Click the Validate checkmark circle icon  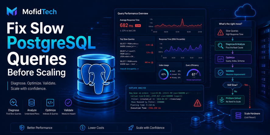68,103
